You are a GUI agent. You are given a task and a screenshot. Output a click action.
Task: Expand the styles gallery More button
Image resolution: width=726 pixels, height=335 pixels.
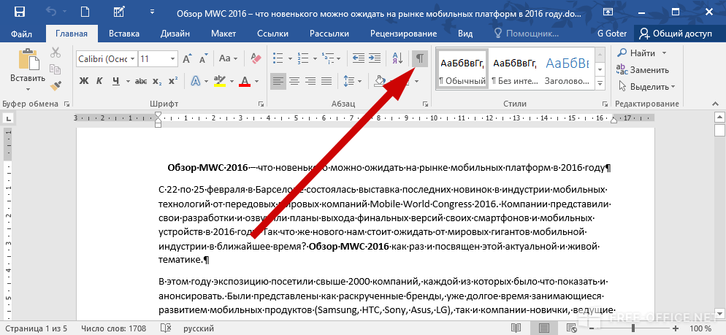coord(600,84)
